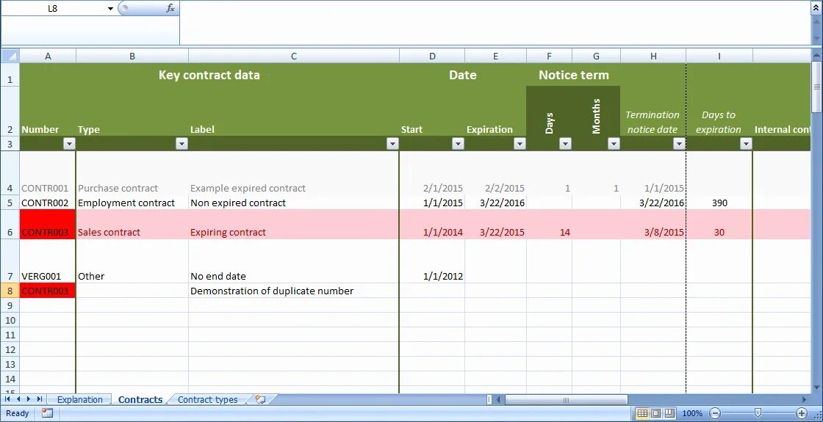Click the Key contract data header
Screen dimensions: 823x422
[x=209, y=75]
